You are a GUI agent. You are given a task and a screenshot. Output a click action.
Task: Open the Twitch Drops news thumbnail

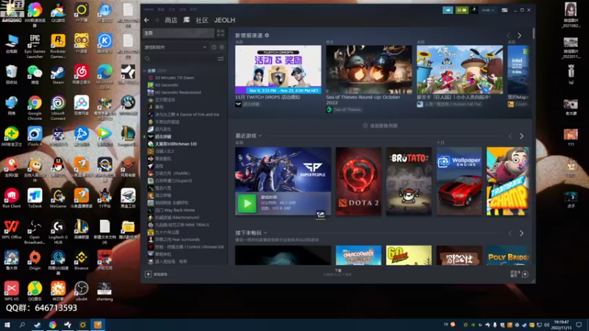(x=278, y=69)
